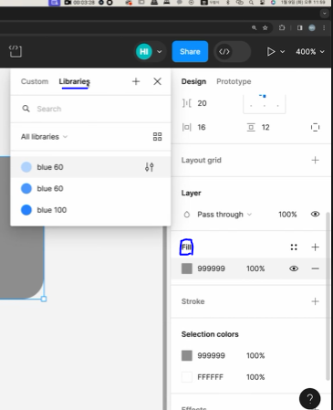Switch to the Custom tab
The height and width of the screenshot is (410, 333).
(35, 81)
